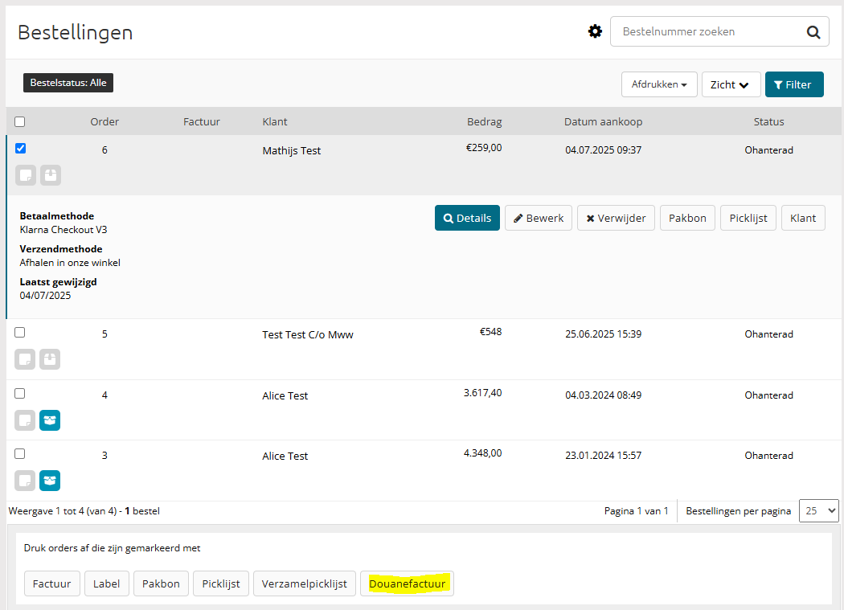This screenshot has width=844, height=610.
Task: Open the blue Filter button
Action: click(793, 84)
